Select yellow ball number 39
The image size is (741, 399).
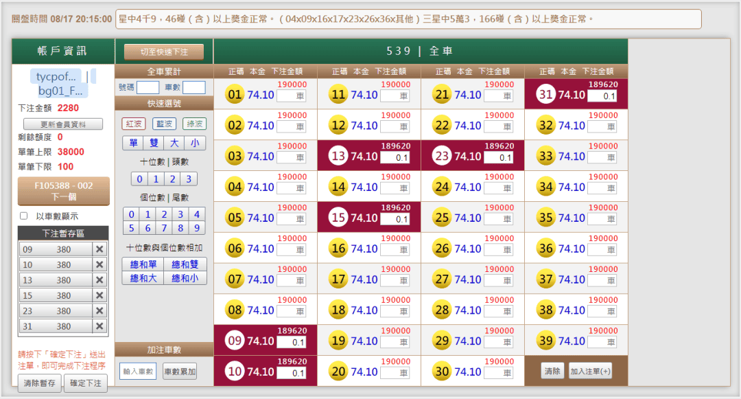pos(546,341)
